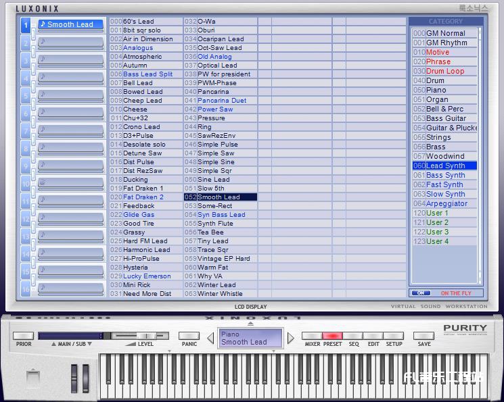Toggle the channel 5 slot button

click(x=26, y=96)
